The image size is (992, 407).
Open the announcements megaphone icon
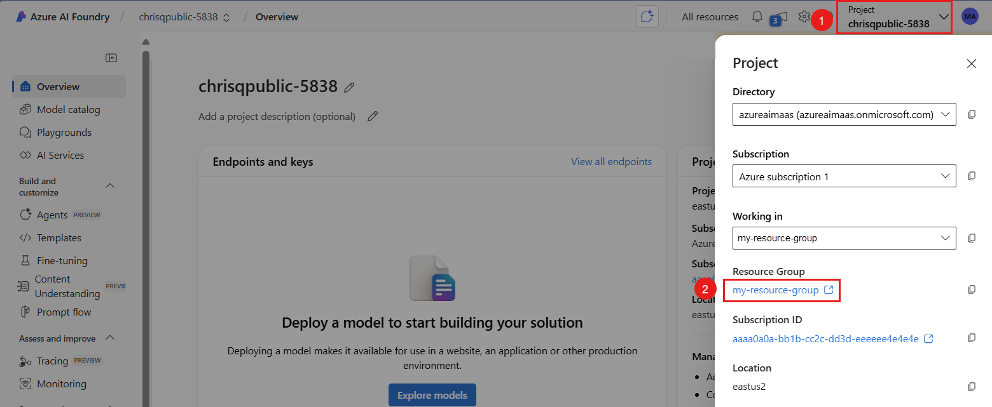coord(780,18)
